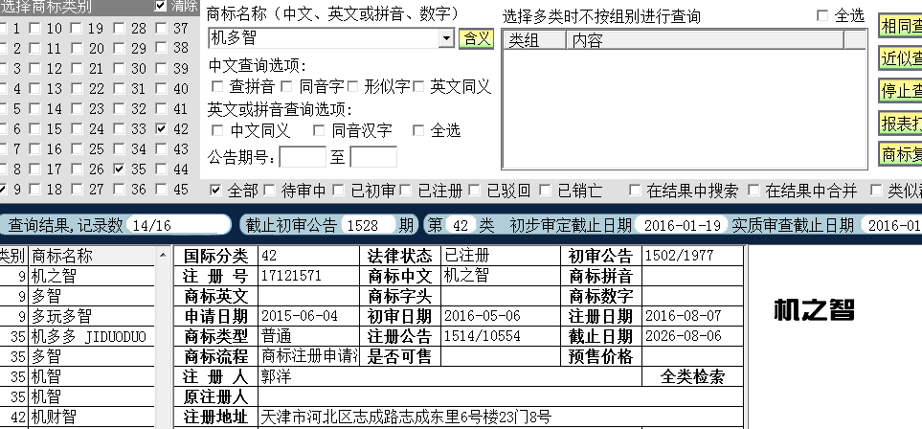Open trademark name dropdown arrow

(447, 39)
